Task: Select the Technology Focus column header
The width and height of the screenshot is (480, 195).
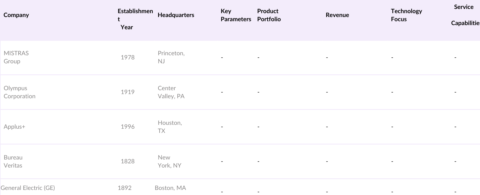Action: [x=406, y=15]
